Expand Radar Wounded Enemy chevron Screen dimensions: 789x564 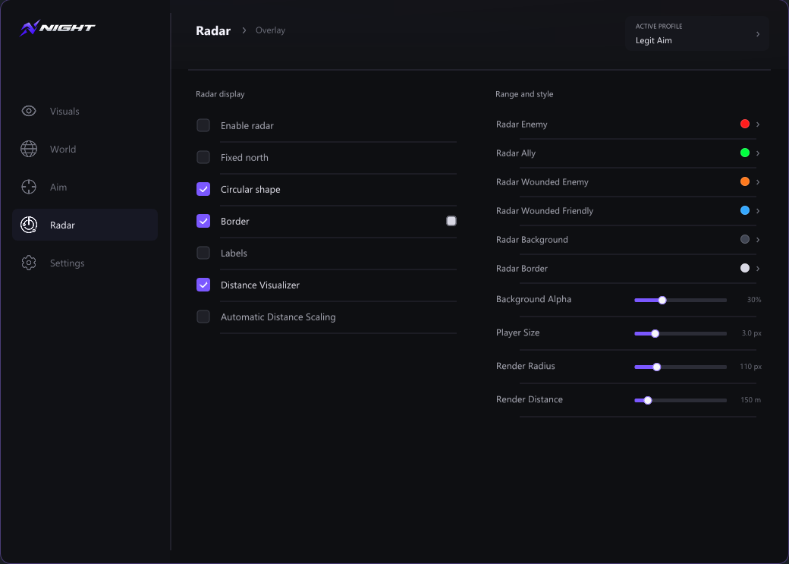point(758,181)
